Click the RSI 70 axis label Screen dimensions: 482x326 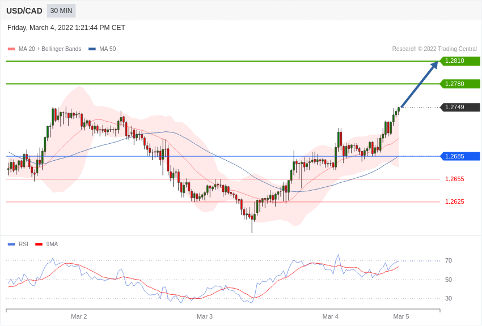pyautogui.click(x=449, y=261)
